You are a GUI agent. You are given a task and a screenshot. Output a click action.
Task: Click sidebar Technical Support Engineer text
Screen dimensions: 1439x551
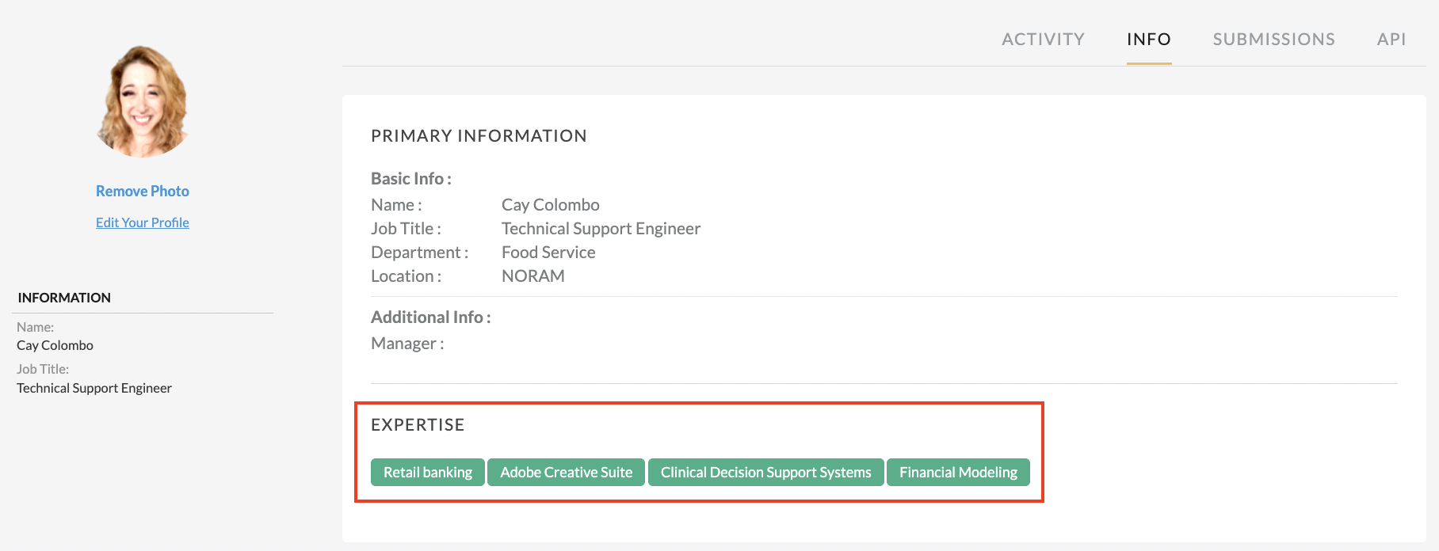(94, 388)
